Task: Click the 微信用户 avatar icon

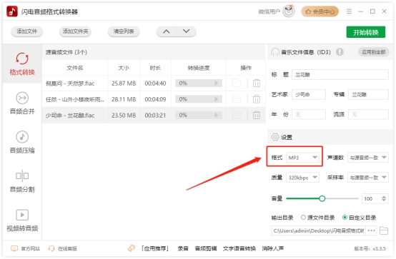Action: point(289,11)
